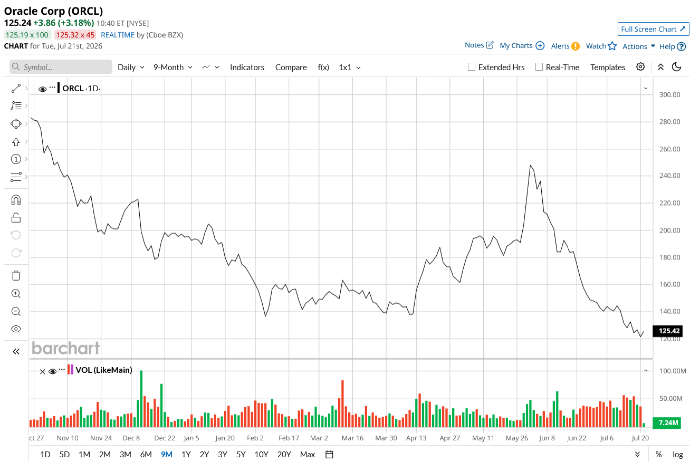Expand bottom options double-down chevron
This screenshot has height=462, width=690.
[637, 454]
